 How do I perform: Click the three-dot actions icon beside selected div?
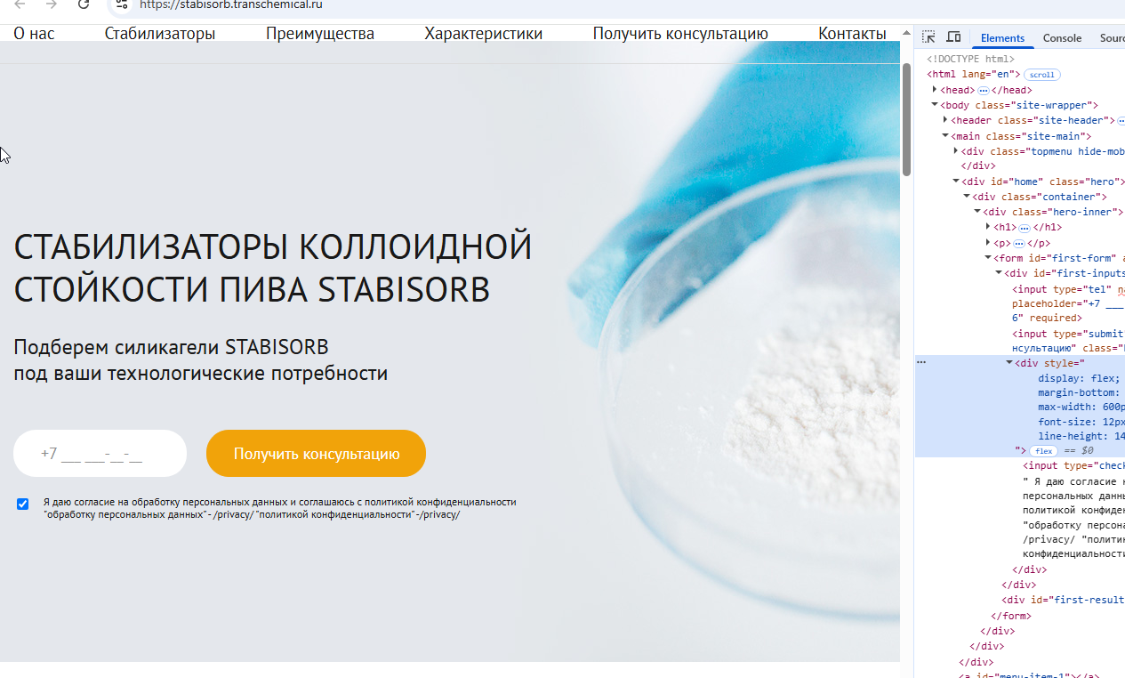coord(921,363)
